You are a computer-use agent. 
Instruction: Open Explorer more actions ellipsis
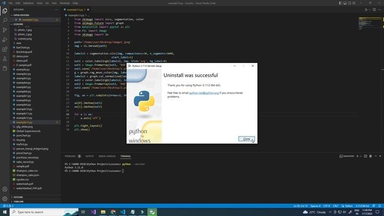(56, 10)
